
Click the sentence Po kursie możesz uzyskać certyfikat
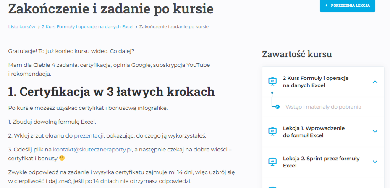click(88, 108)
